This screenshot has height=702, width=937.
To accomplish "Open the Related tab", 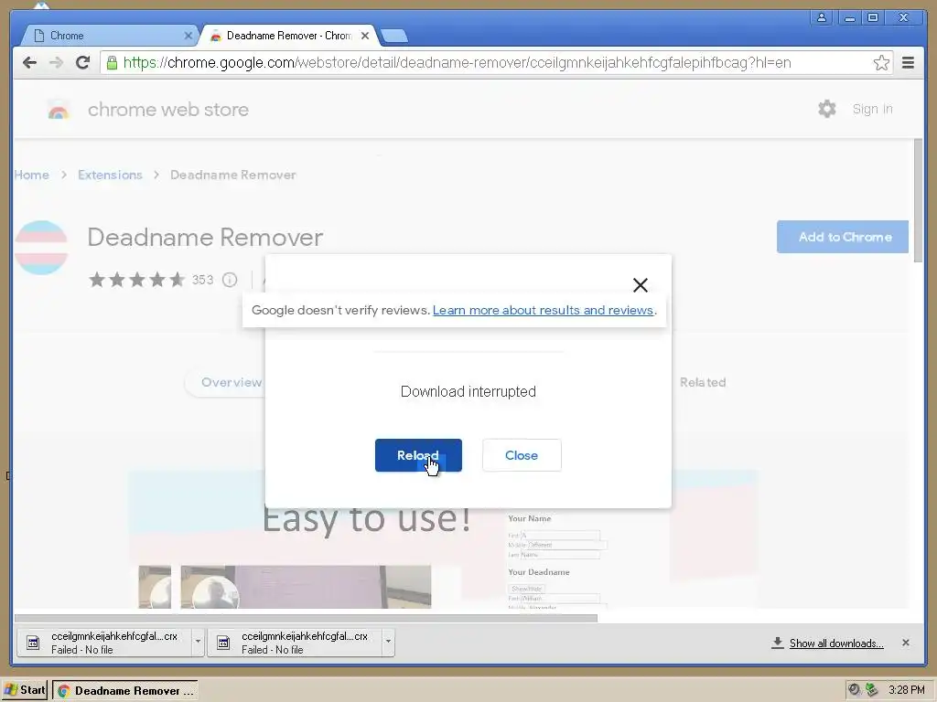I will tap(703, 383).
